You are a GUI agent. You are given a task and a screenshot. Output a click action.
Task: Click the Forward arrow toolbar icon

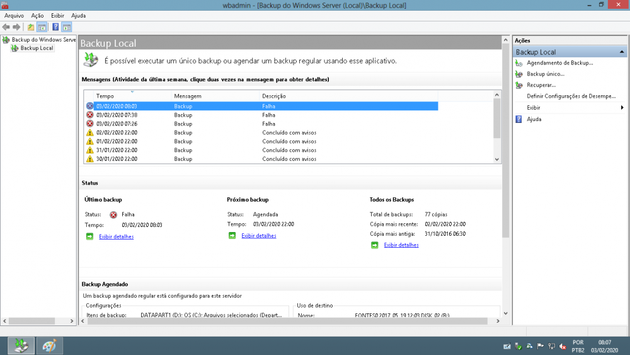[x=16, y=27]
